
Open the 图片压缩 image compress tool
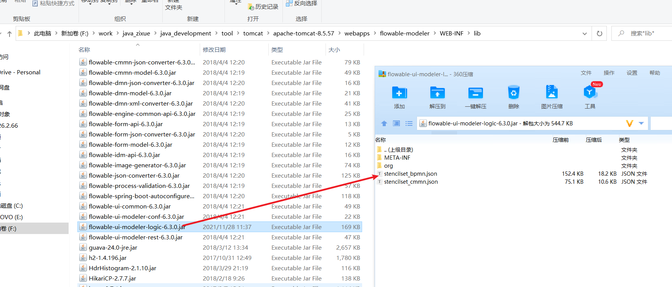coord(552,92)
